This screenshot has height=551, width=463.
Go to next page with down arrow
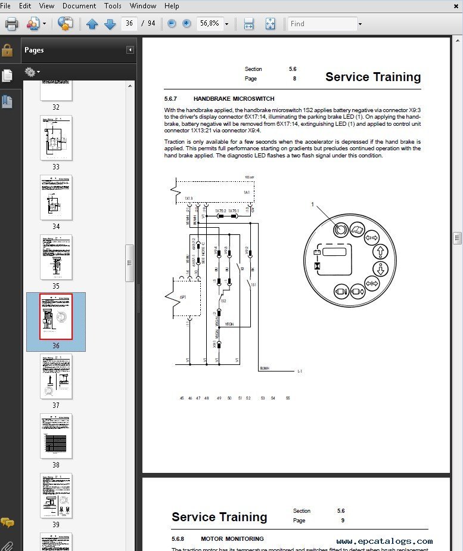(110, 24)
